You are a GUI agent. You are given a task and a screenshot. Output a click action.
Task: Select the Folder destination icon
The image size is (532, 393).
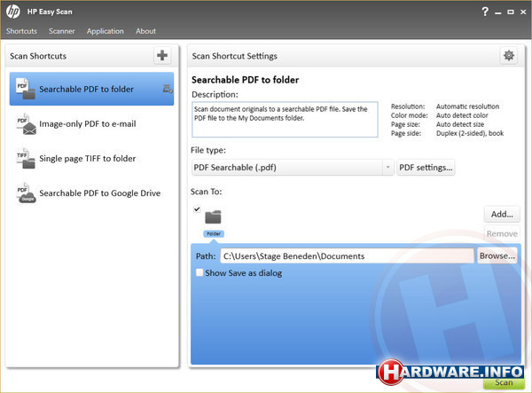click(x=213, y=217)
